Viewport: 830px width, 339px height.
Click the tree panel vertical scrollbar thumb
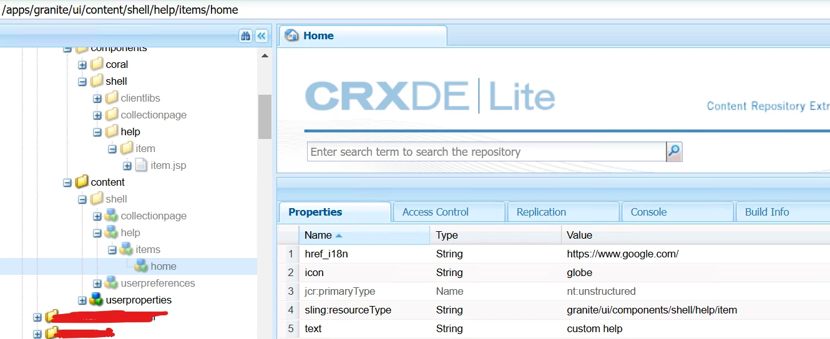[265, 117]
